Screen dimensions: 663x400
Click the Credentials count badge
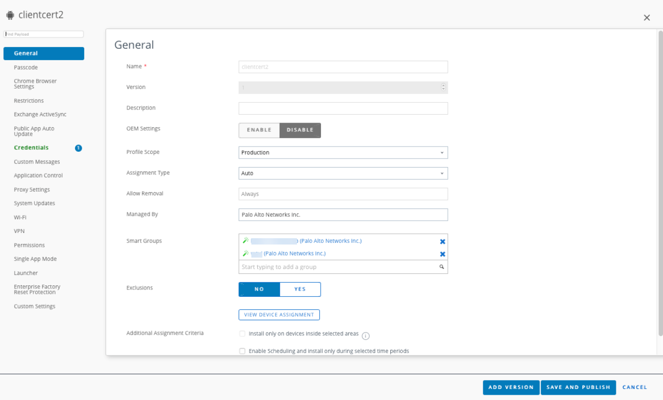coord(79,148)
